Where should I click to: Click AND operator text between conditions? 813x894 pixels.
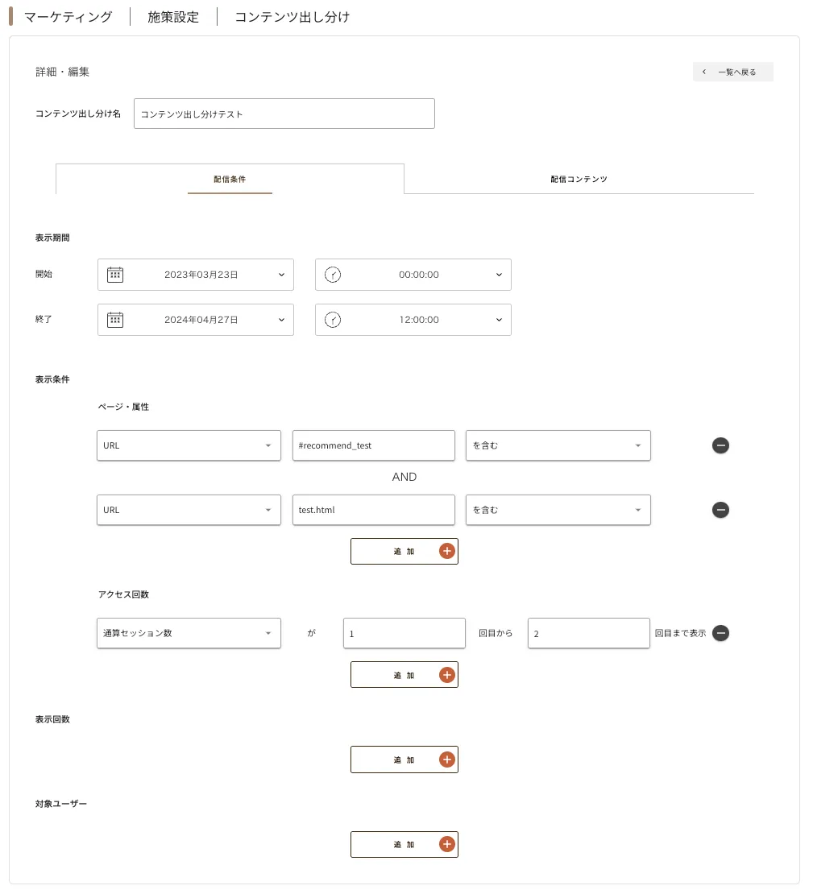404,477
